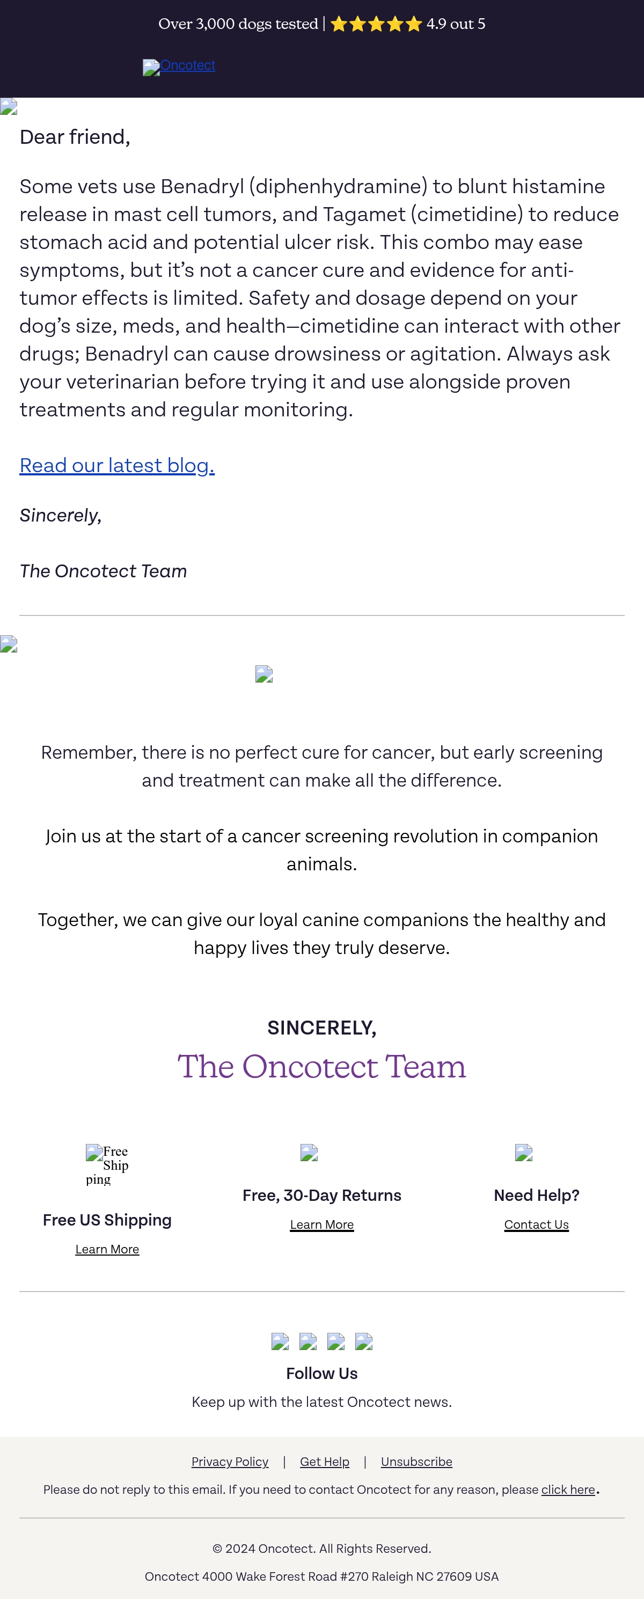Click the Oncotect logo in the header
Screen dimensions: 644x1599
[x=179, y=67]
